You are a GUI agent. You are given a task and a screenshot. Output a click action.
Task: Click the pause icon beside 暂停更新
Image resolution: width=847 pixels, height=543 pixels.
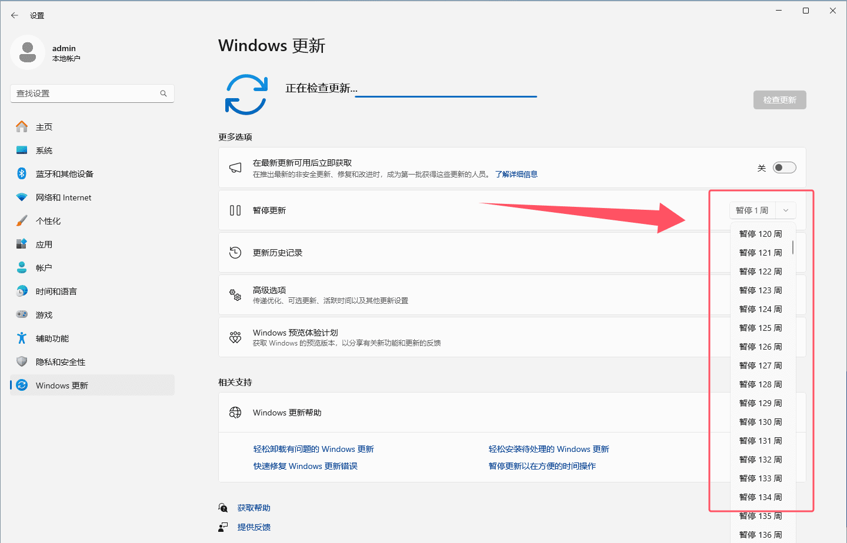tap(235, 210)
